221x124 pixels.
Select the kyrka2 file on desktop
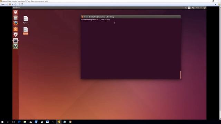26,20
